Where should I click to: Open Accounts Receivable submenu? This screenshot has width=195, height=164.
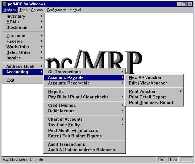point(85,83)
